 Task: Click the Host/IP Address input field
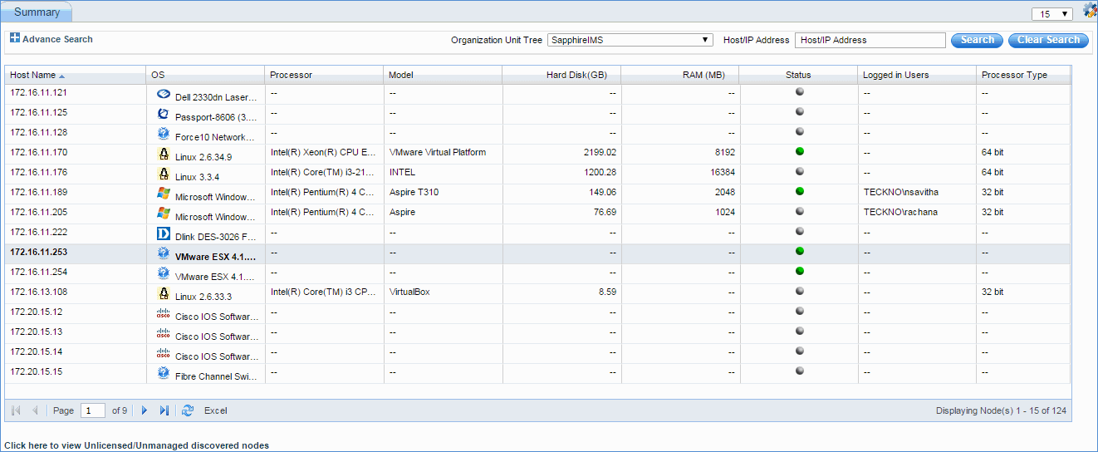[870, 40]
